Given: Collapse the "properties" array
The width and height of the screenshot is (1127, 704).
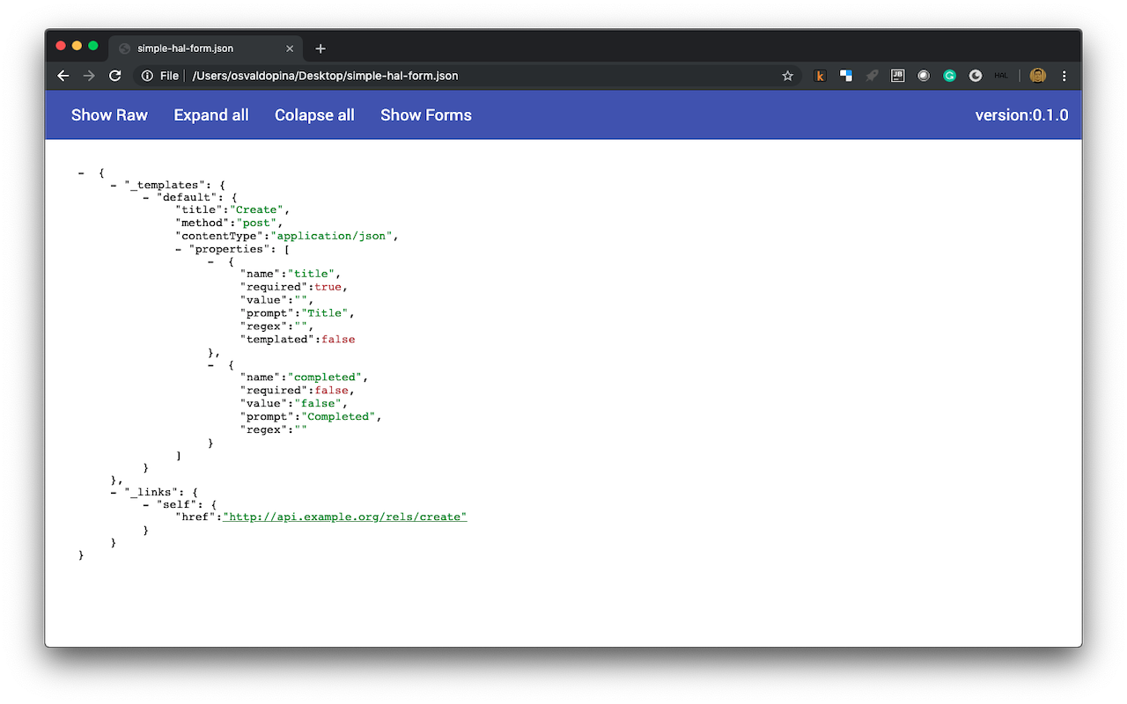Looking at the screenshot, I should pyautogui.click(x=180, y=249).
